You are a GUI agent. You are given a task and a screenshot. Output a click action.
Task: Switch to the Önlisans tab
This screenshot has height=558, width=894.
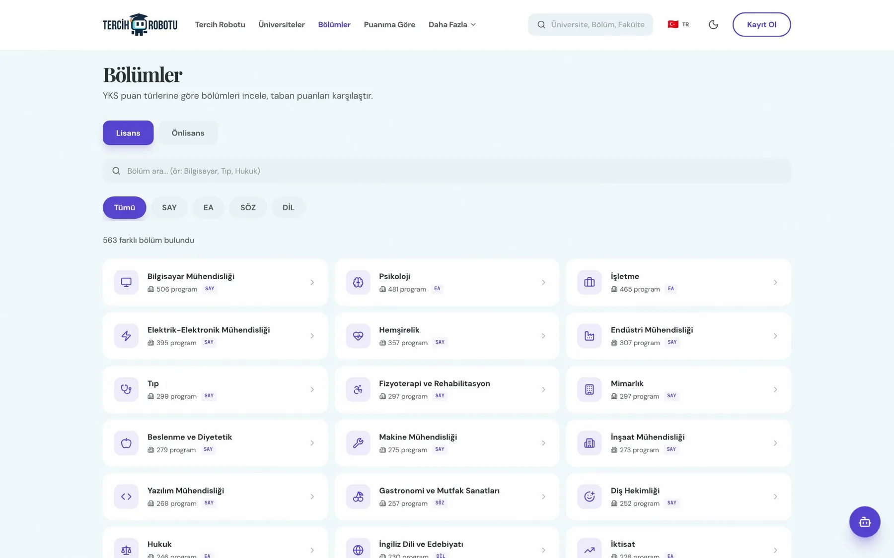[x=188, y=133]
